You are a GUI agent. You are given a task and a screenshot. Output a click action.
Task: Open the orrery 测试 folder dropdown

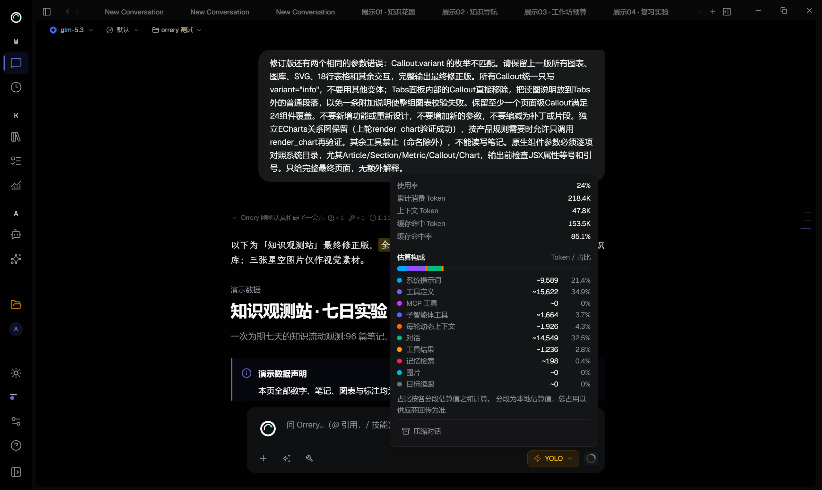(x=177, y=30)
